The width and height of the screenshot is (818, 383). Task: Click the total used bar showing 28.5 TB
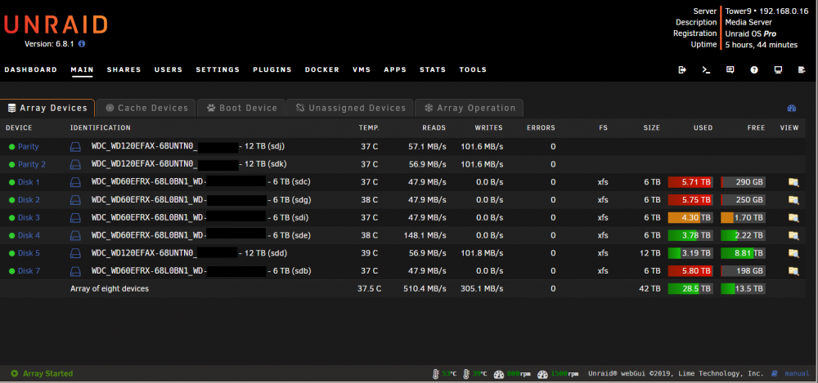[690, 289]
